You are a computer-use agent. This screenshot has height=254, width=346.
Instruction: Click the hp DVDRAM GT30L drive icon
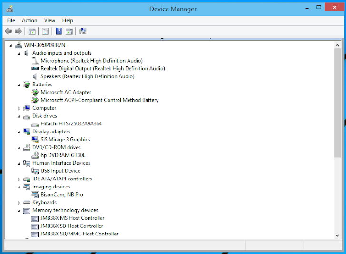click(x=35, y=155)
